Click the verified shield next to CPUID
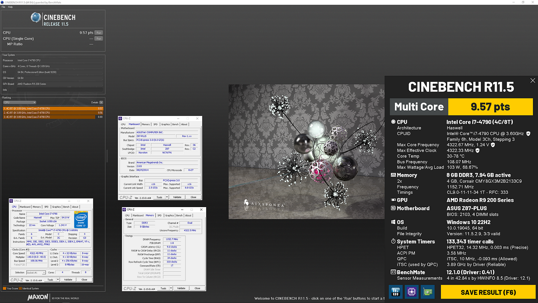This screenshot has height=303, width=538. click(x=528, y=133)
